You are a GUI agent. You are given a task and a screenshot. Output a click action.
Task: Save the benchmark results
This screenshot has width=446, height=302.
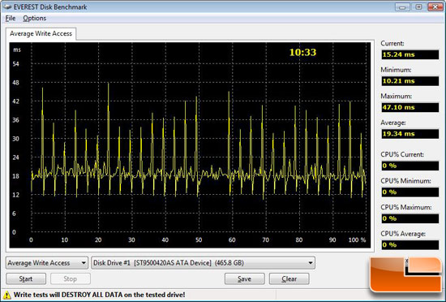(245, 278)
